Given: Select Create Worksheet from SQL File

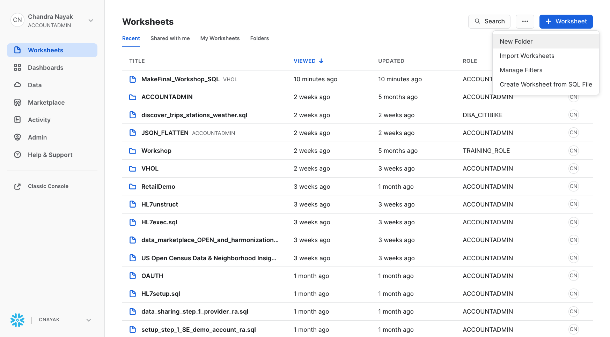Looking at the screenshot, I should [x=545, y=84].
